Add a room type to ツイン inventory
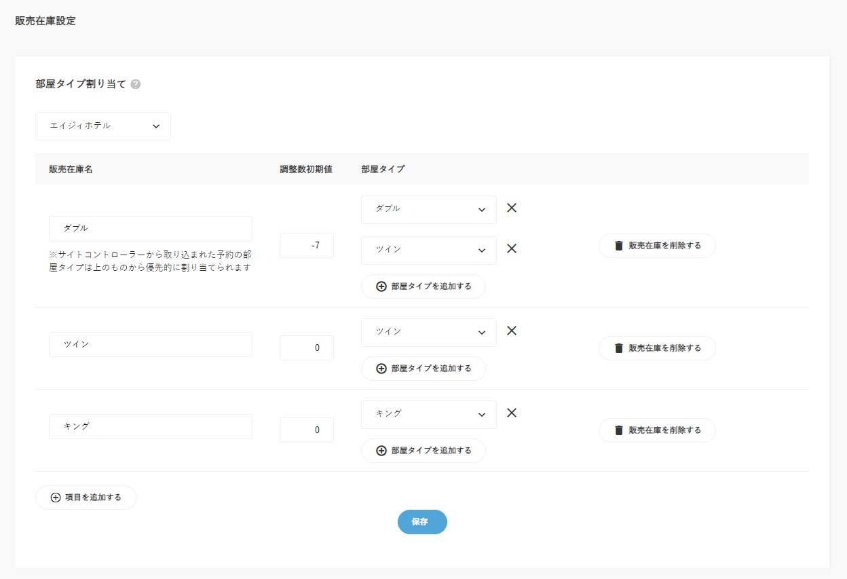Viewport: 847px width, 579px height. (x=423, y=369)
